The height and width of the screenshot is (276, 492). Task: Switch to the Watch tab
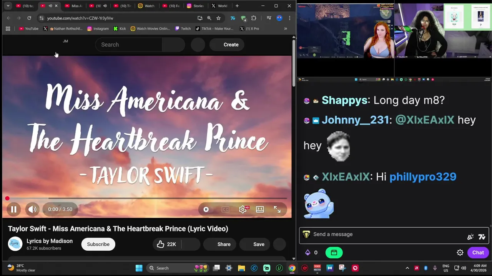tap(146, 6)
